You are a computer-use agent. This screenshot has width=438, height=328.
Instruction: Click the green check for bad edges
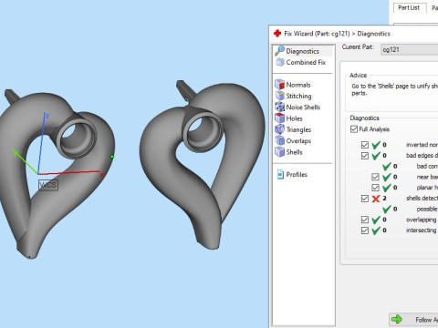(x=376, y=156)
